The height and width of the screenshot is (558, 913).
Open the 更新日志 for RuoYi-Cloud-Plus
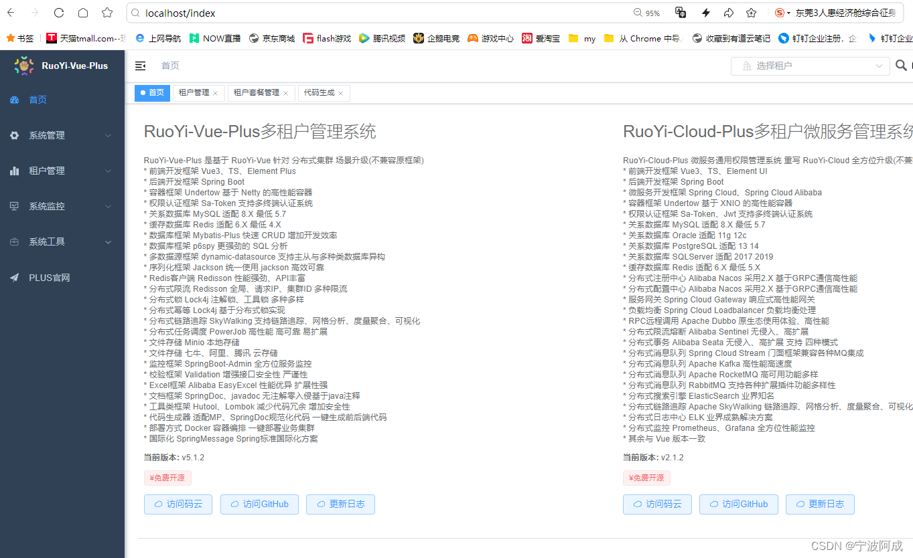point(820,504)
